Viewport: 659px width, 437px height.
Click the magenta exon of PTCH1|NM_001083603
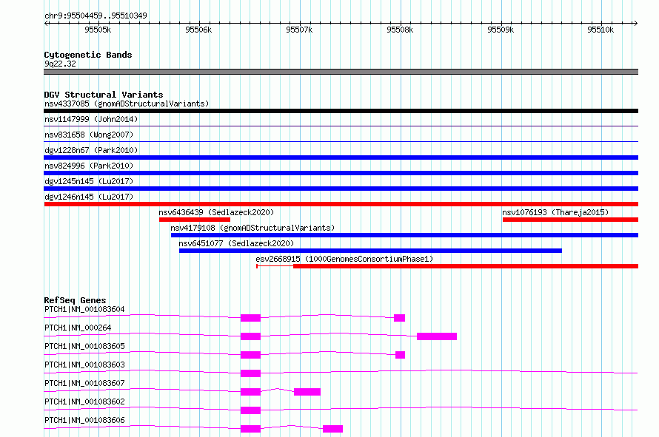pos(250,373)
